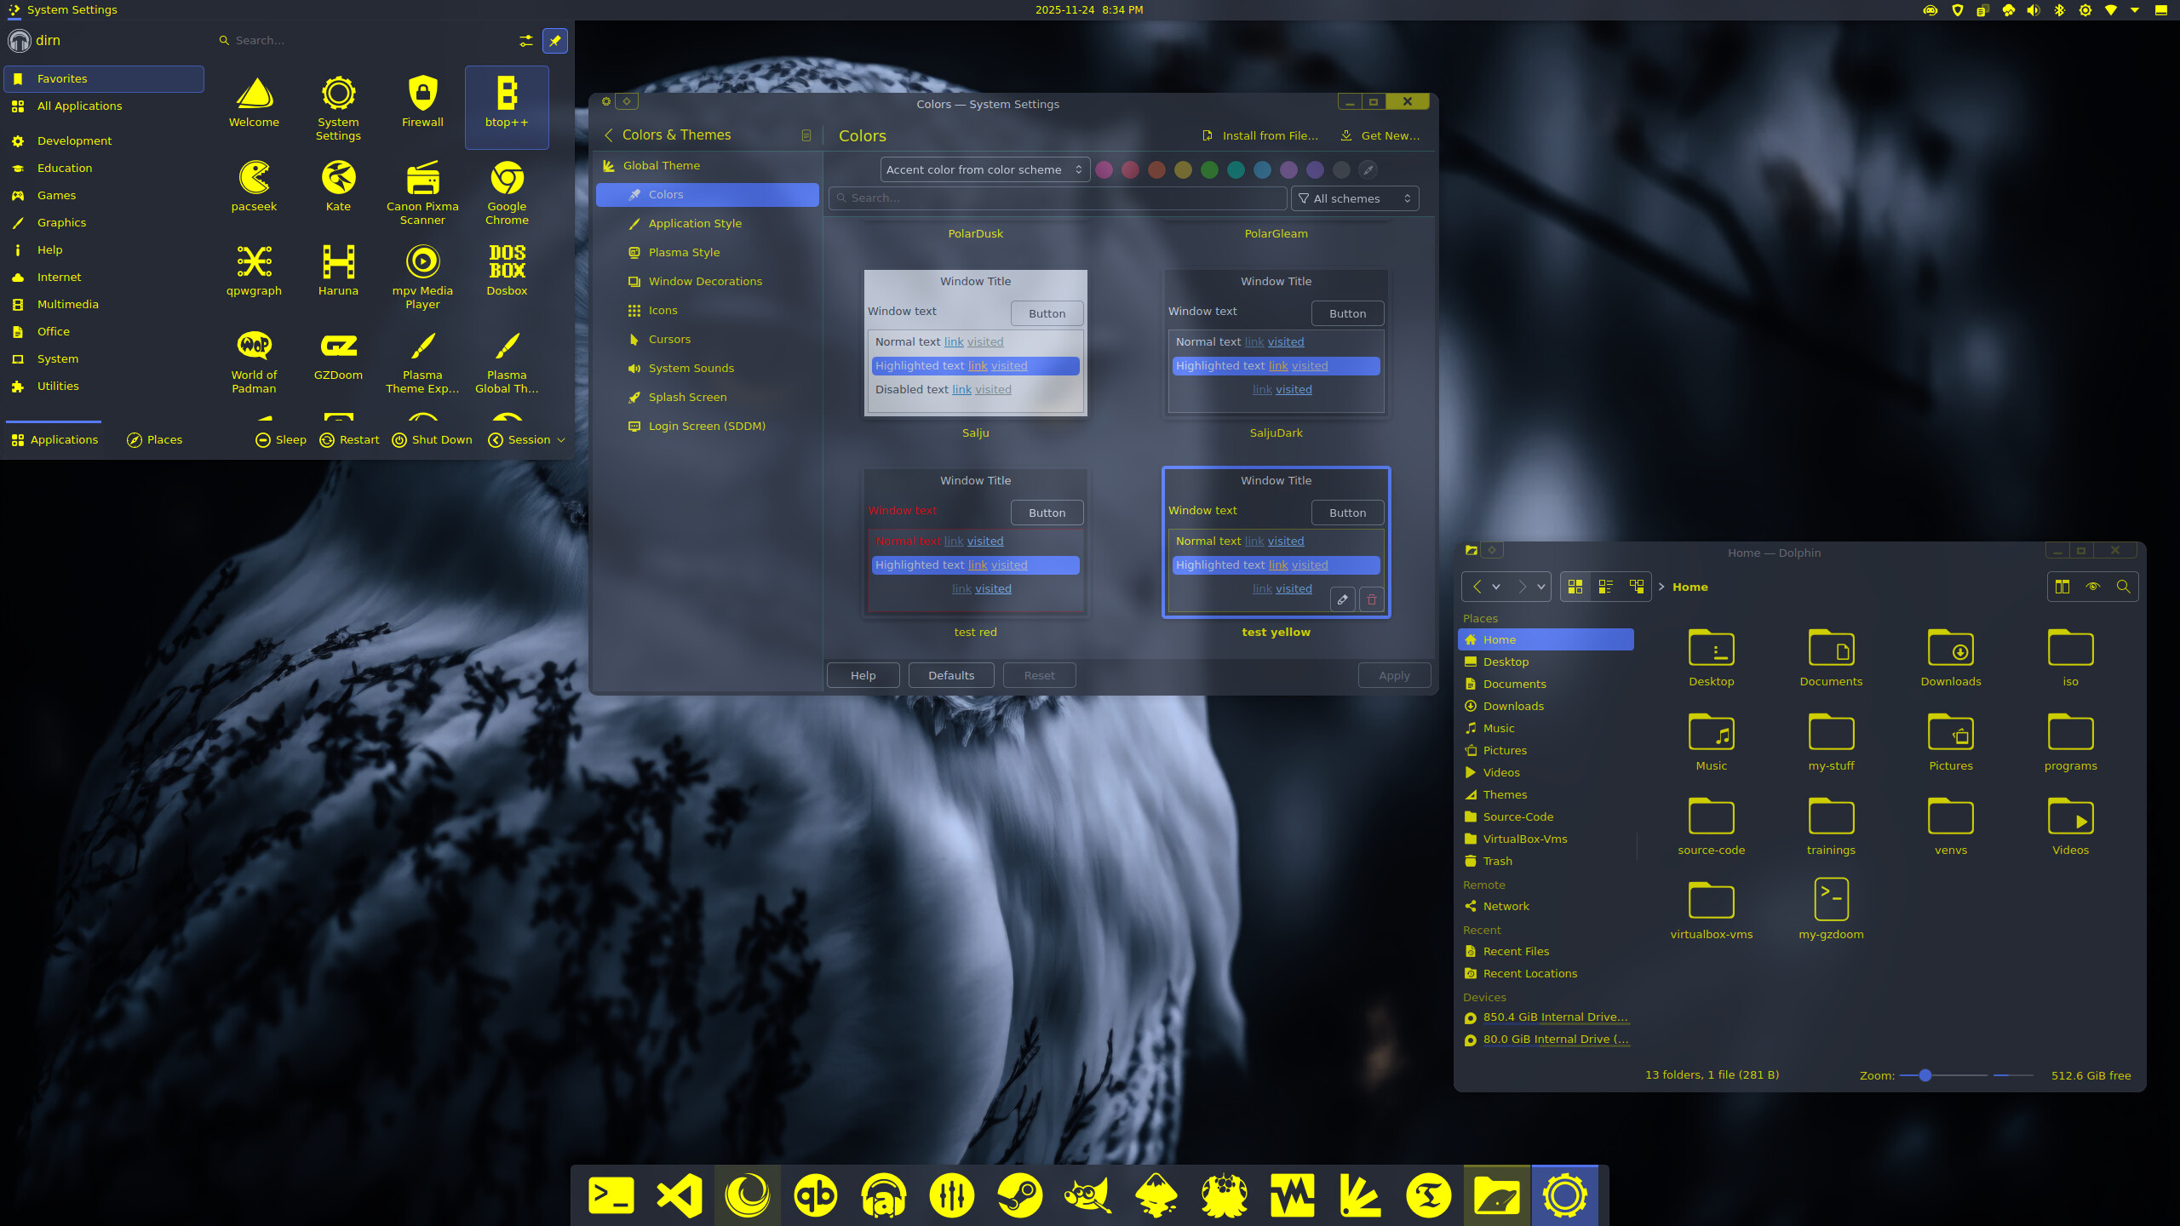This screenshot has height=1226, width=2180.
Task: Switch Dolphin to icons view mode
Action: point(1575,587)
